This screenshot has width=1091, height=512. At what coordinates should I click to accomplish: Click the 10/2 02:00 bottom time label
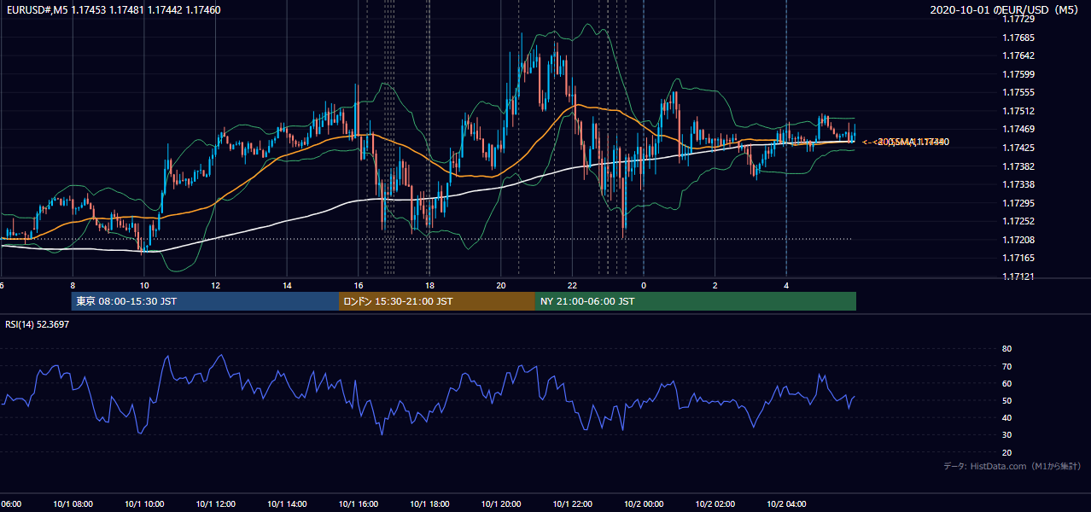(715, 504)
